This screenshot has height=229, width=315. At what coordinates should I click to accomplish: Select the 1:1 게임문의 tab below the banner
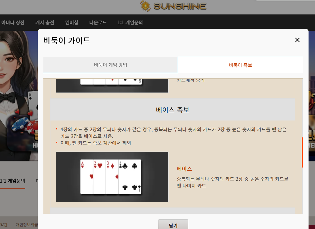click(12, 181)
